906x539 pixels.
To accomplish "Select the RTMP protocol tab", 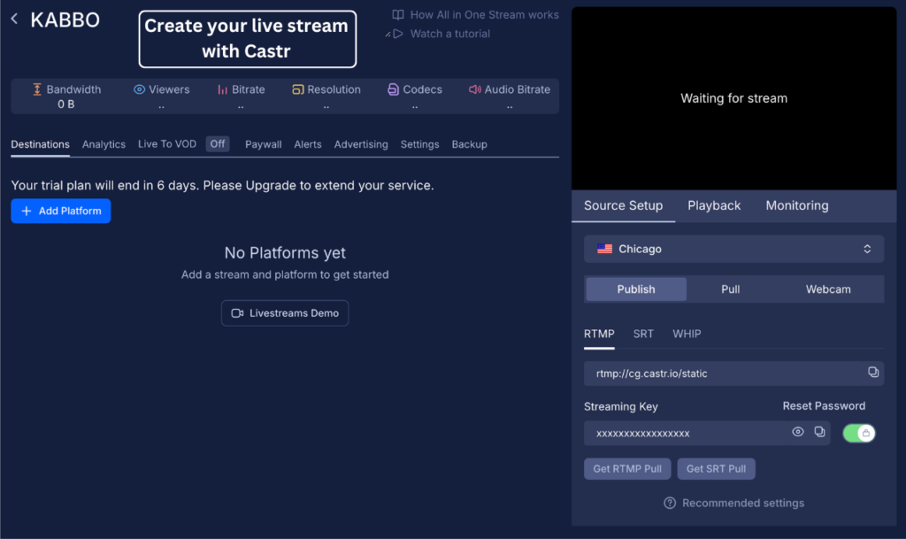I will tap(599, 334).
